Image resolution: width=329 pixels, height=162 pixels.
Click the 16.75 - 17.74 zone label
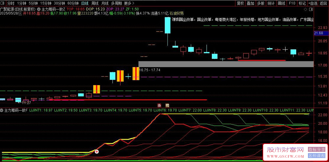150,70
